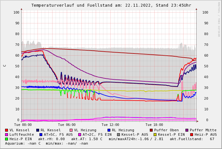Click the 'AT>5C, FS AUS' legend label

click(58, 135)
